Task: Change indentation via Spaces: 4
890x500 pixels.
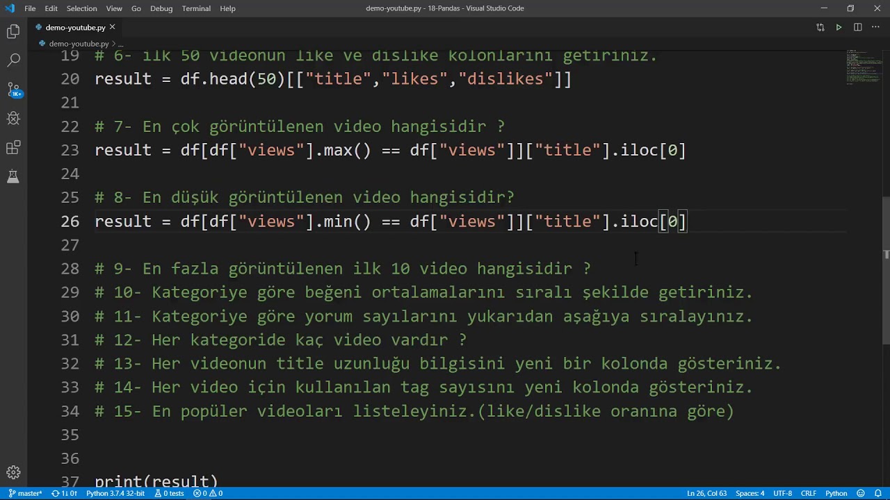Action: pos(750,493)
